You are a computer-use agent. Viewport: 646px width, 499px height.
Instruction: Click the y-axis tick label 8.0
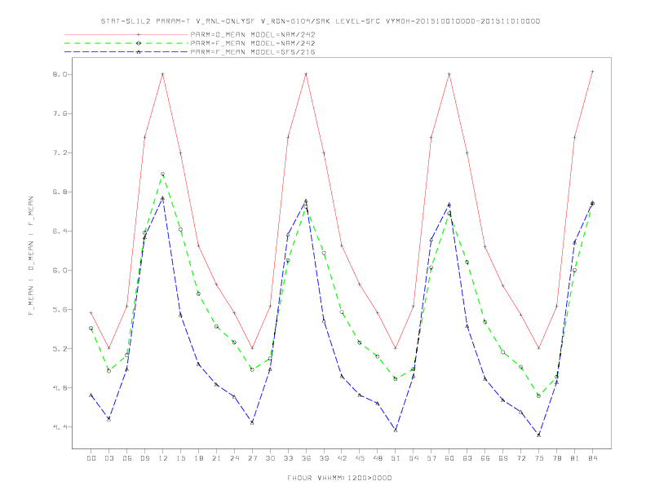[60, 74]
